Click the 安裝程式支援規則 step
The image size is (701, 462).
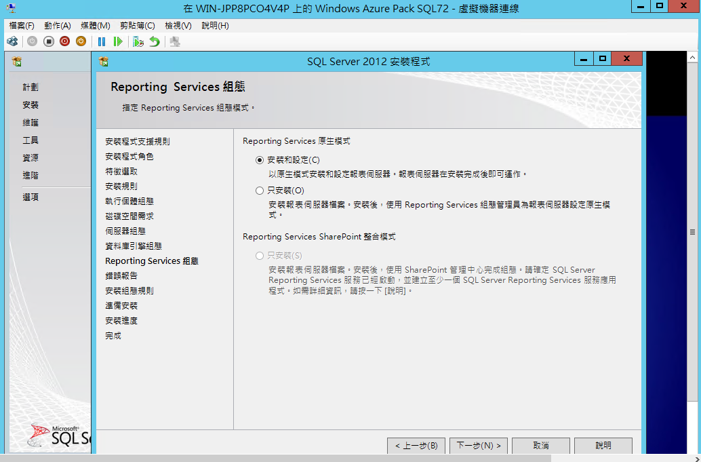click(138, 142)
